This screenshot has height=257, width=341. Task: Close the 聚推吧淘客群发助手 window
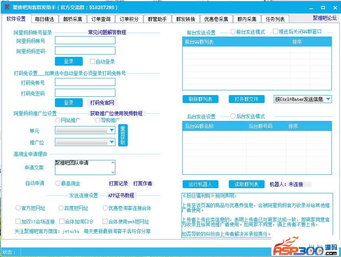tap(335, 8)
